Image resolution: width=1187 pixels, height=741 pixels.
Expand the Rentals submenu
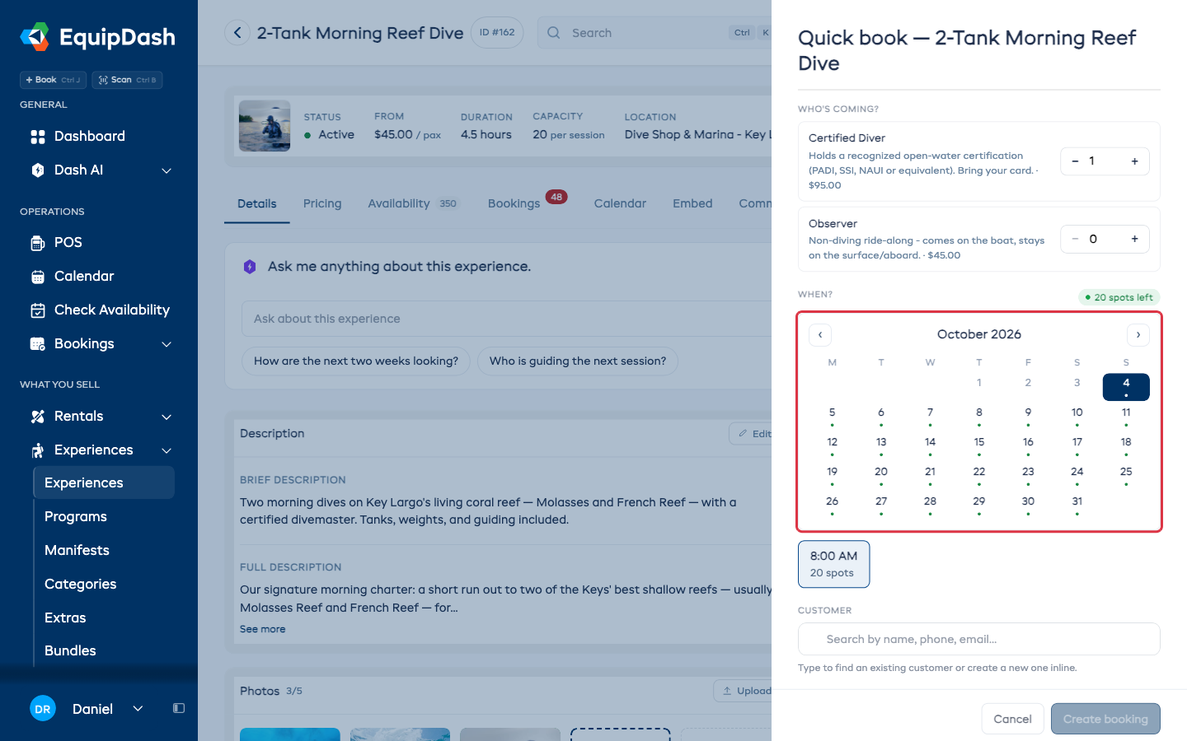pos(167,417)
